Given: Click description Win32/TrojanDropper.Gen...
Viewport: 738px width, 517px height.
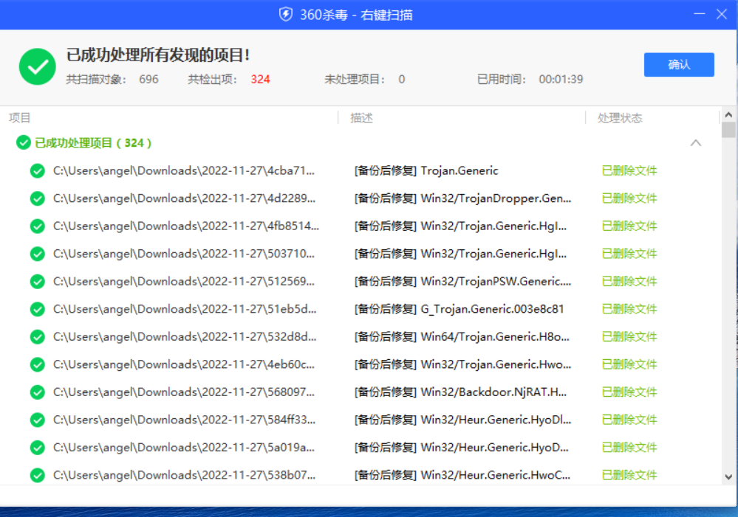Looking at the screenshot, I should click(462, 198).
